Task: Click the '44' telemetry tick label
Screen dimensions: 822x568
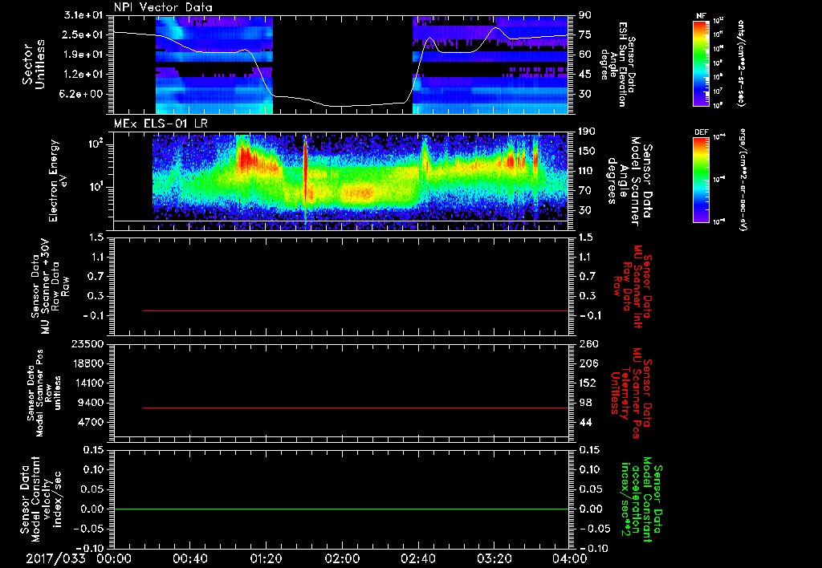Action: (x=585, y=422)
